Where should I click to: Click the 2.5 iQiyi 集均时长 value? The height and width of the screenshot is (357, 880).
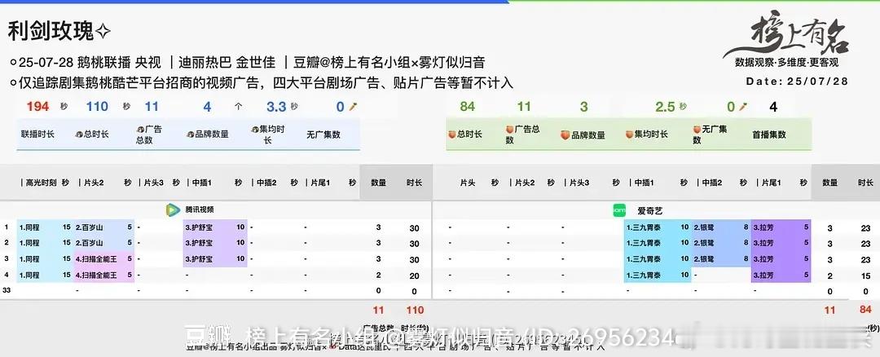(x=666, y=107)
